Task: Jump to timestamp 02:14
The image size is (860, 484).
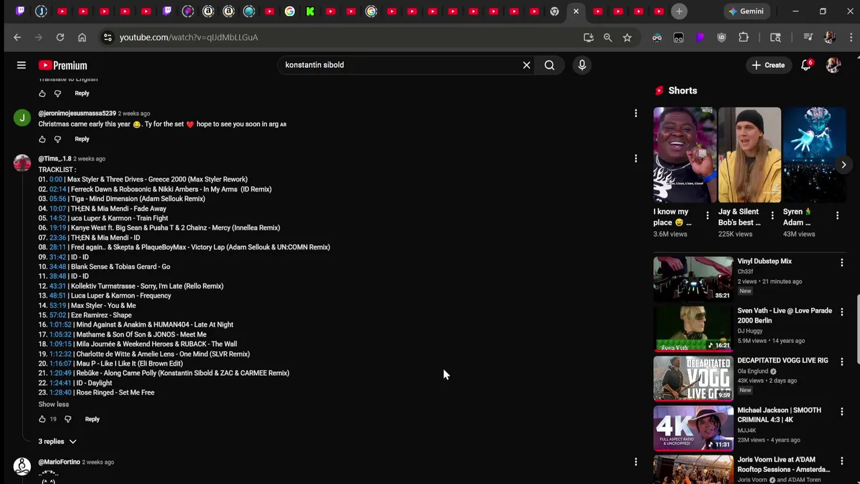Action: click(58, 190)
